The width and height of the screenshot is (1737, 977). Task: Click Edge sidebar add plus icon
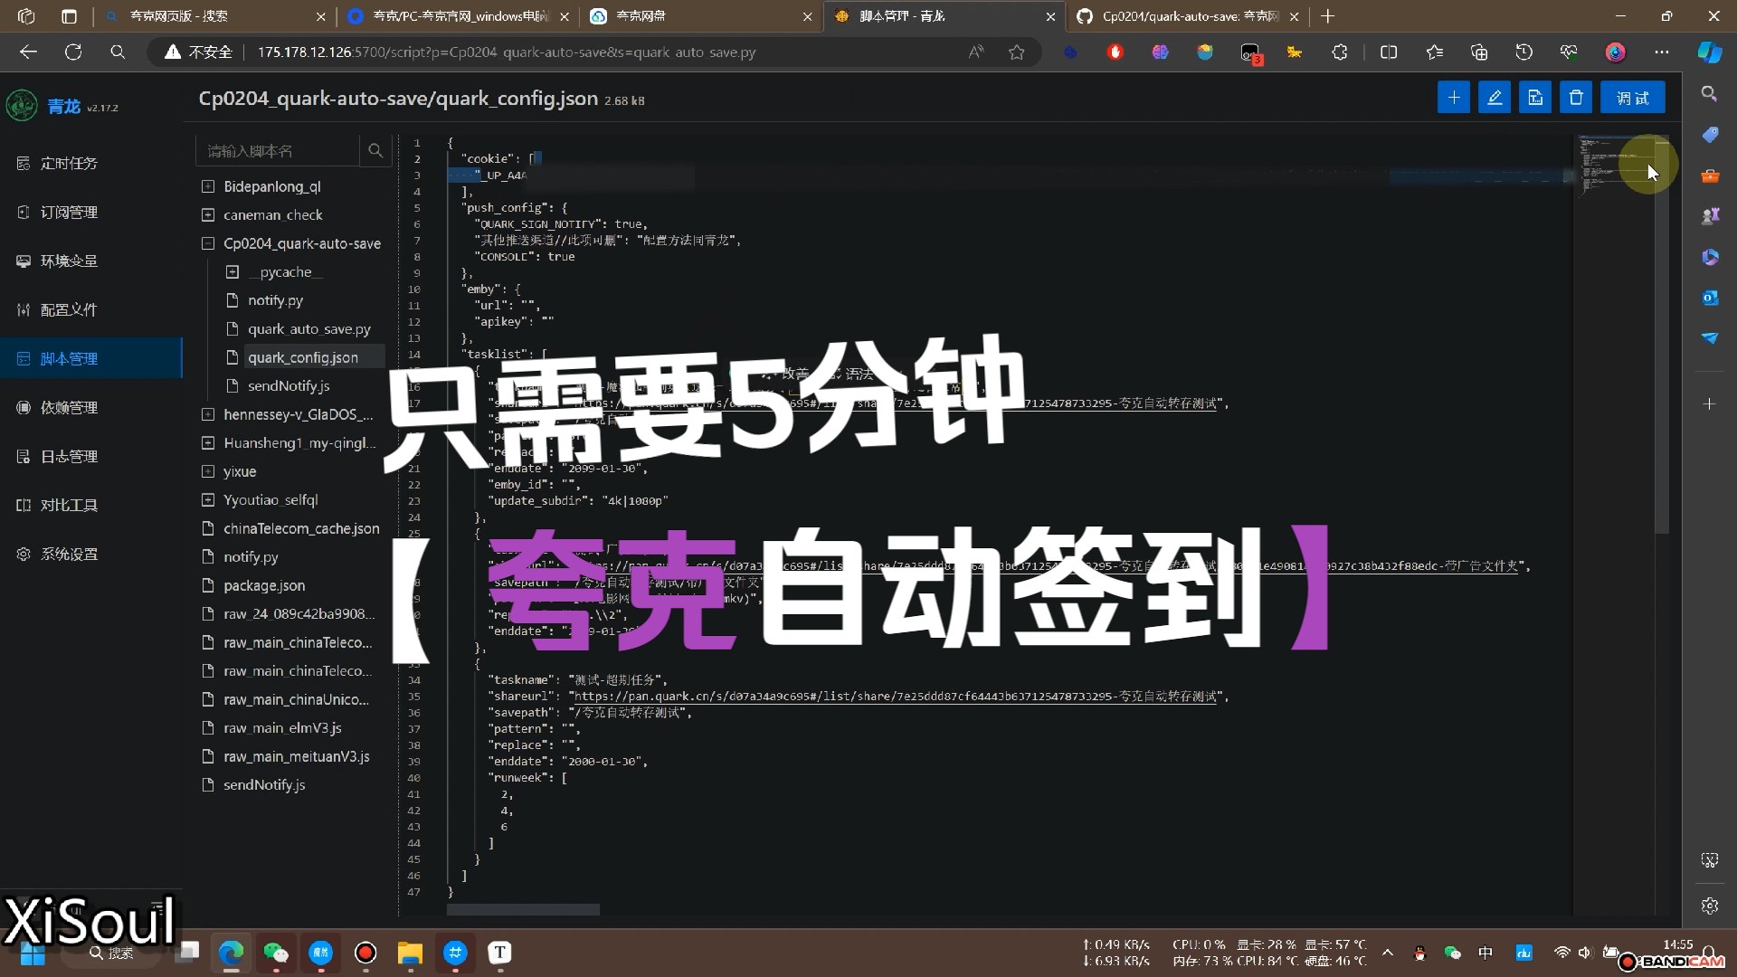pos(1710,403)
